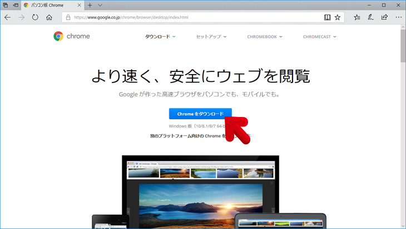This screenshot has width=406, height=229.
Task: Refresh the page with the reload icon
Action: (x=35, y=17)
